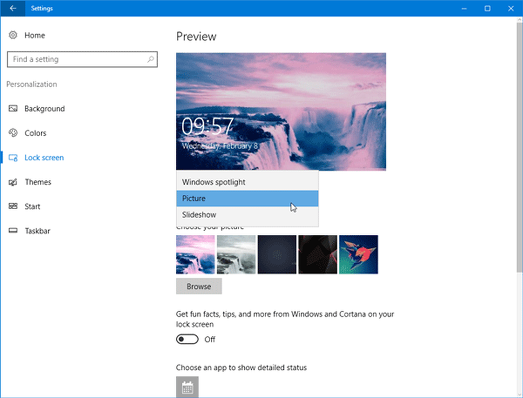Maximize the Settings window
This screenshot has height=398, width=523.
(x=487, y=8)
